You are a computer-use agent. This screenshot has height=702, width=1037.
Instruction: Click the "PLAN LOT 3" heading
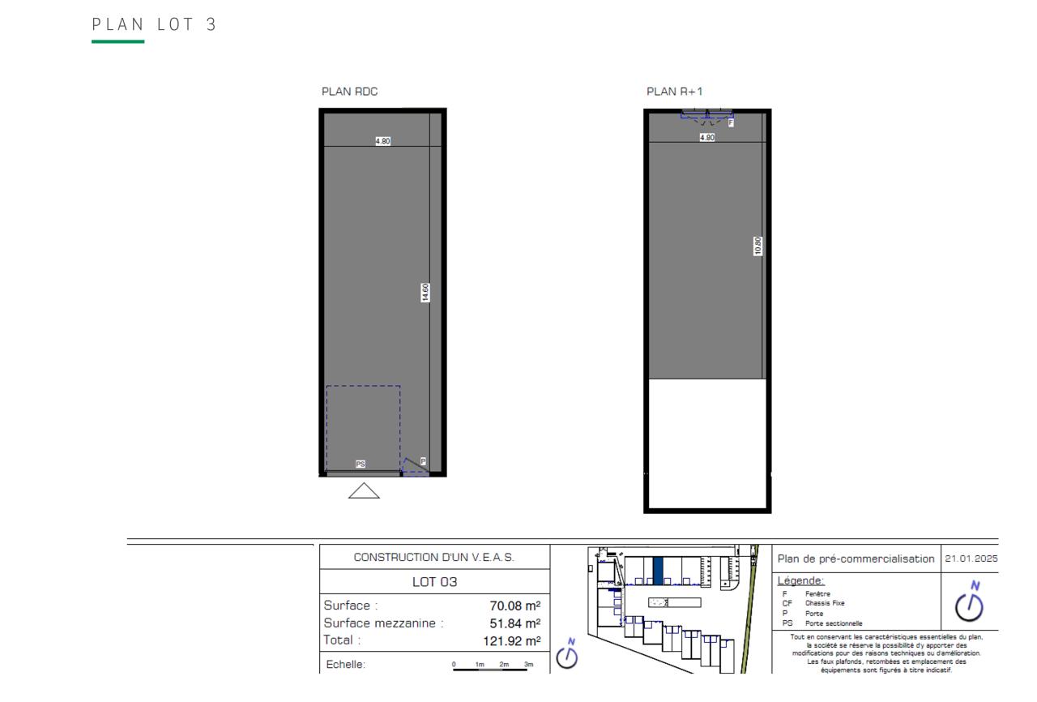[153, 25]
